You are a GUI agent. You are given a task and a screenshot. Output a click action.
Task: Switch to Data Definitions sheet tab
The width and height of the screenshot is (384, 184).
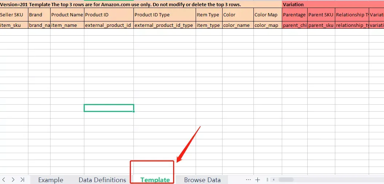click(103, 180)
